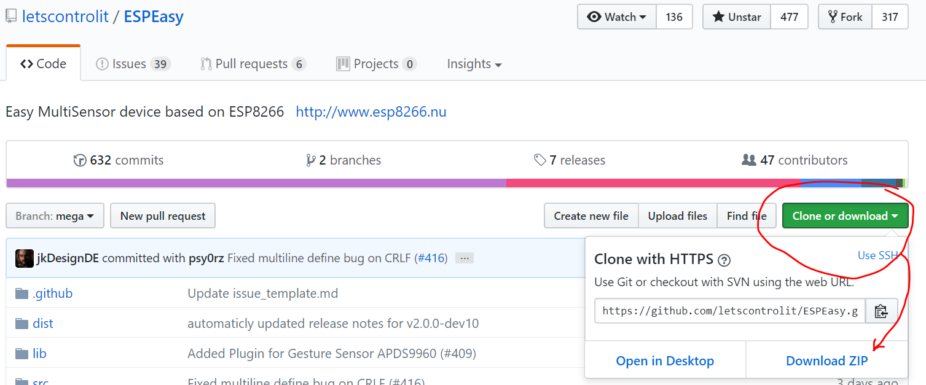
Task: Expand the Insights dropdown tab
Action: [474, 64]
